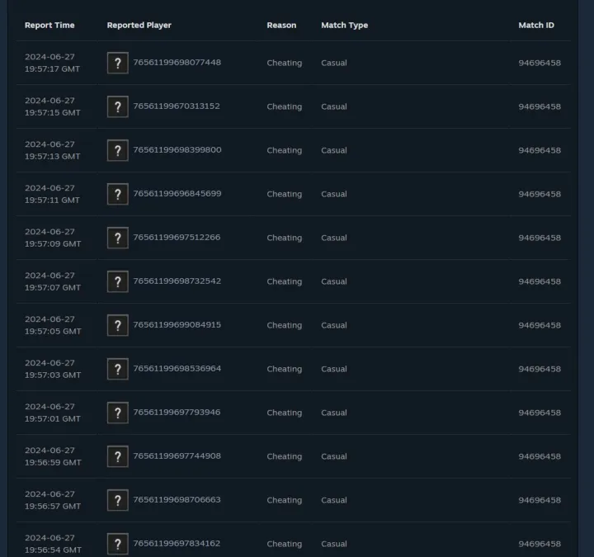Screen dimensions: 594x557
Task: Click avatar icon for player 76561199698399800
Action: 118,150
